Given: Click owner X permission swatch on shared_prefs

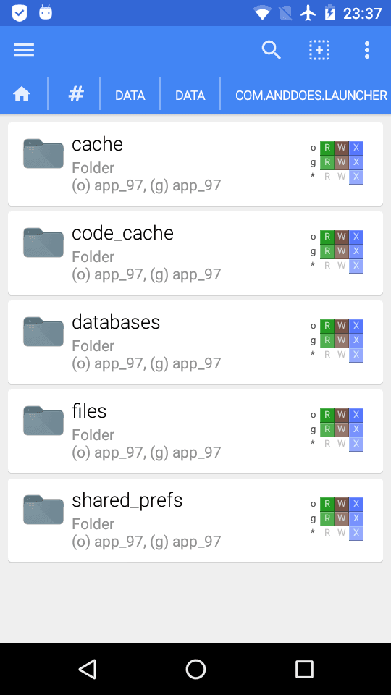Looking at the screenshot, I should point(356,504).
